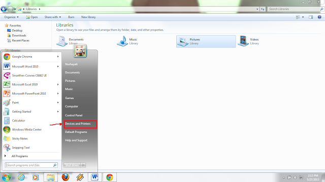Click the Shut down button

point(72,165)
